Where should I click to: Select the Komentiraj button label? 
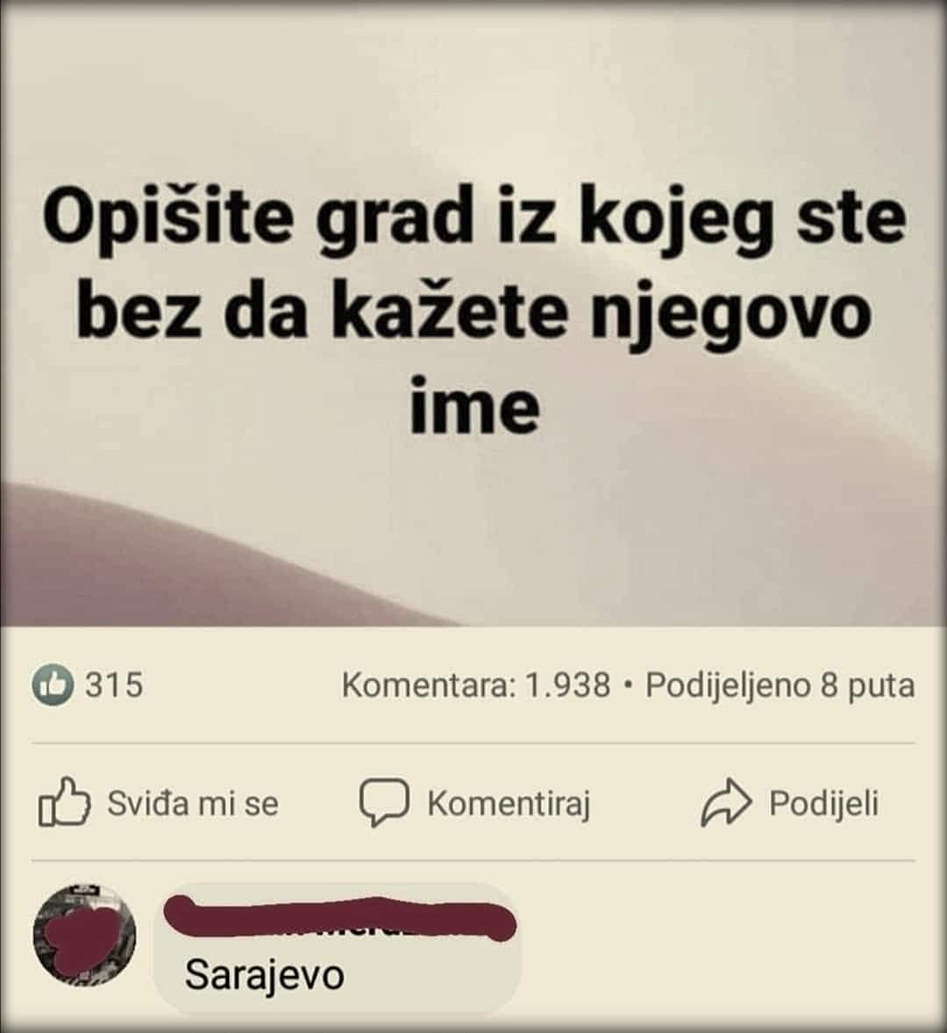point(509,803)
